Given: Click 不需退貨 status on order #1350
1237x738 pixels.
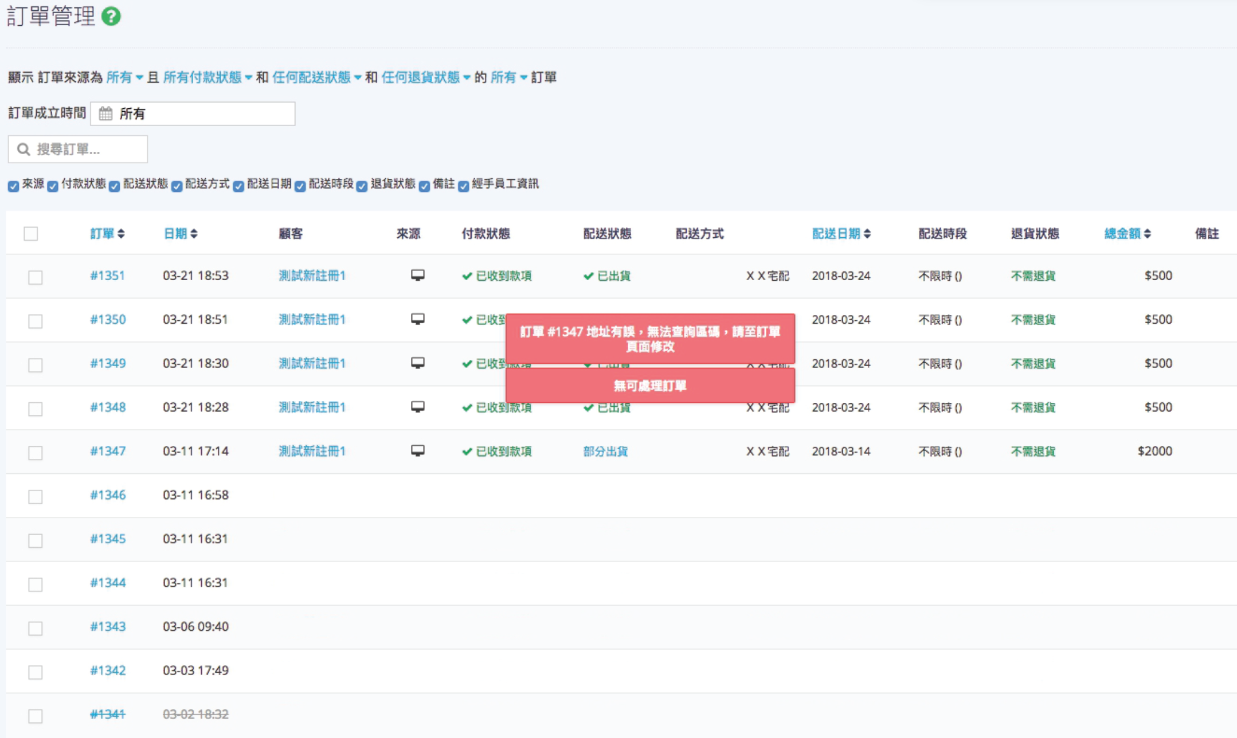Looking at the screenshot, I should coord(1033,319).
